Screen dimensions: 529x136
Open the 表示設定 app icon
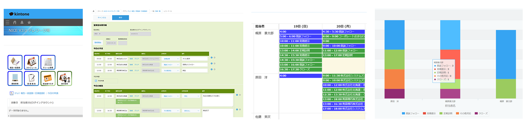tap(64, 78)
